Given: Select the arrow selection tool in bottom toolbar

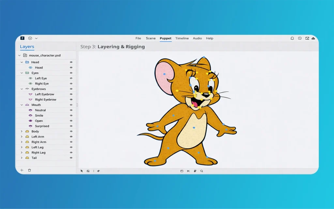Looking at the screenshot, I should [x=82, y=171].
